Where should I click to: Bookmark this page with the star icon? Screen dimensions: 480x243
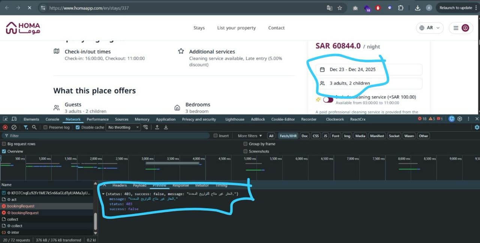coord(340,8)
